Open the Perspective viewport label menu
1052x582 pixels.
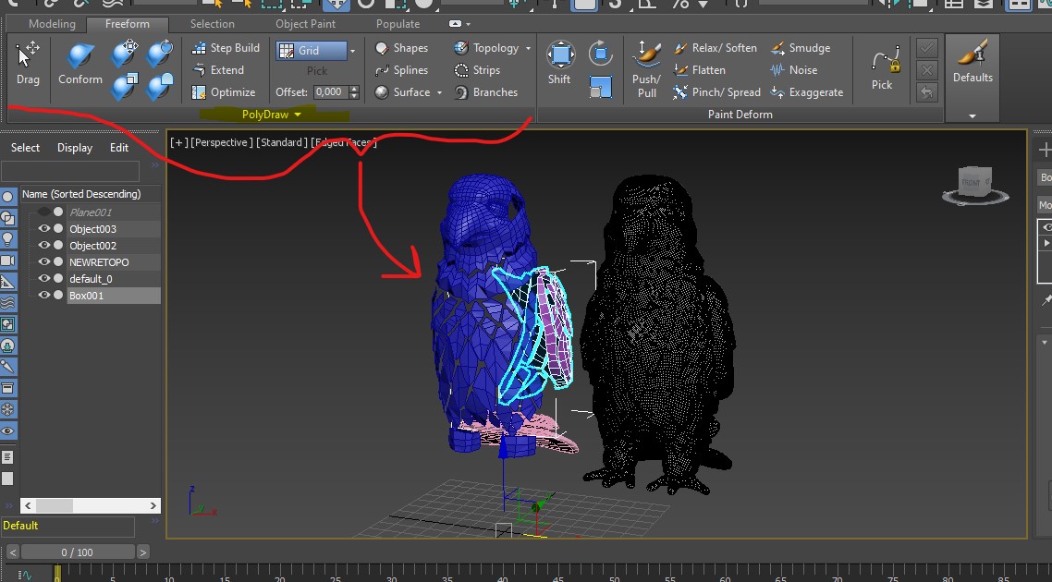[x=222, y=142]
